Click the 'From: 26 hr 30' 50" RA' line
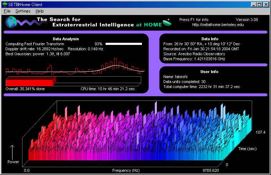 coord(202,44)
